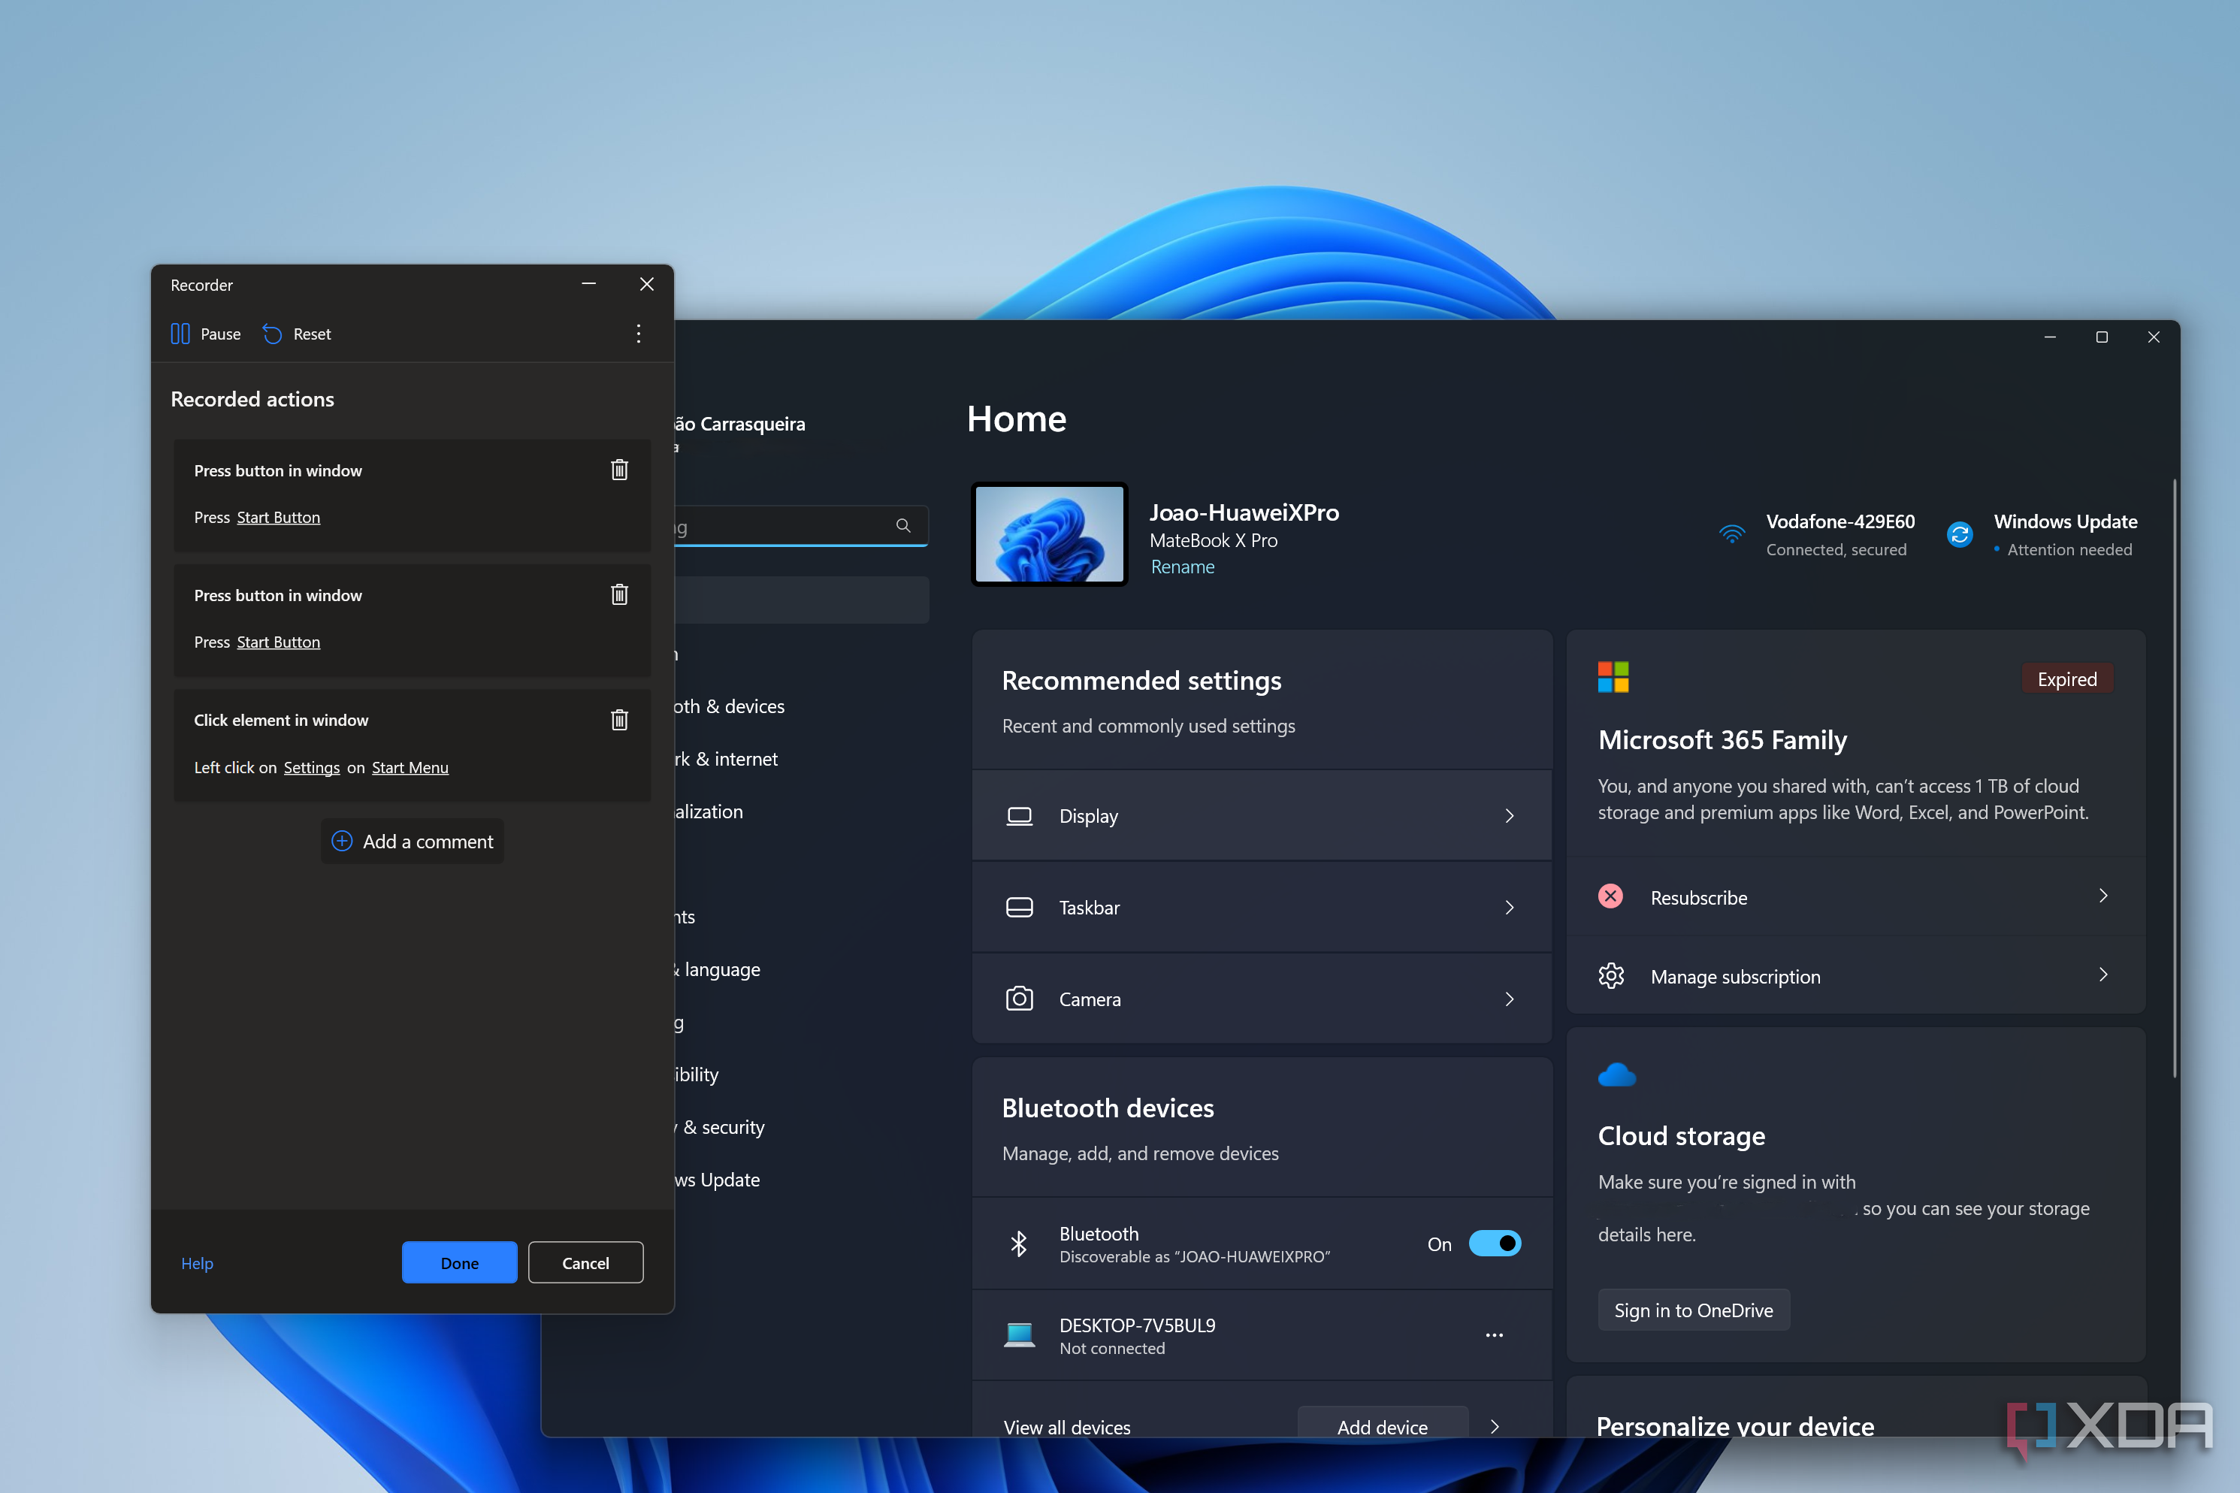Open Display settings row

1262,816
